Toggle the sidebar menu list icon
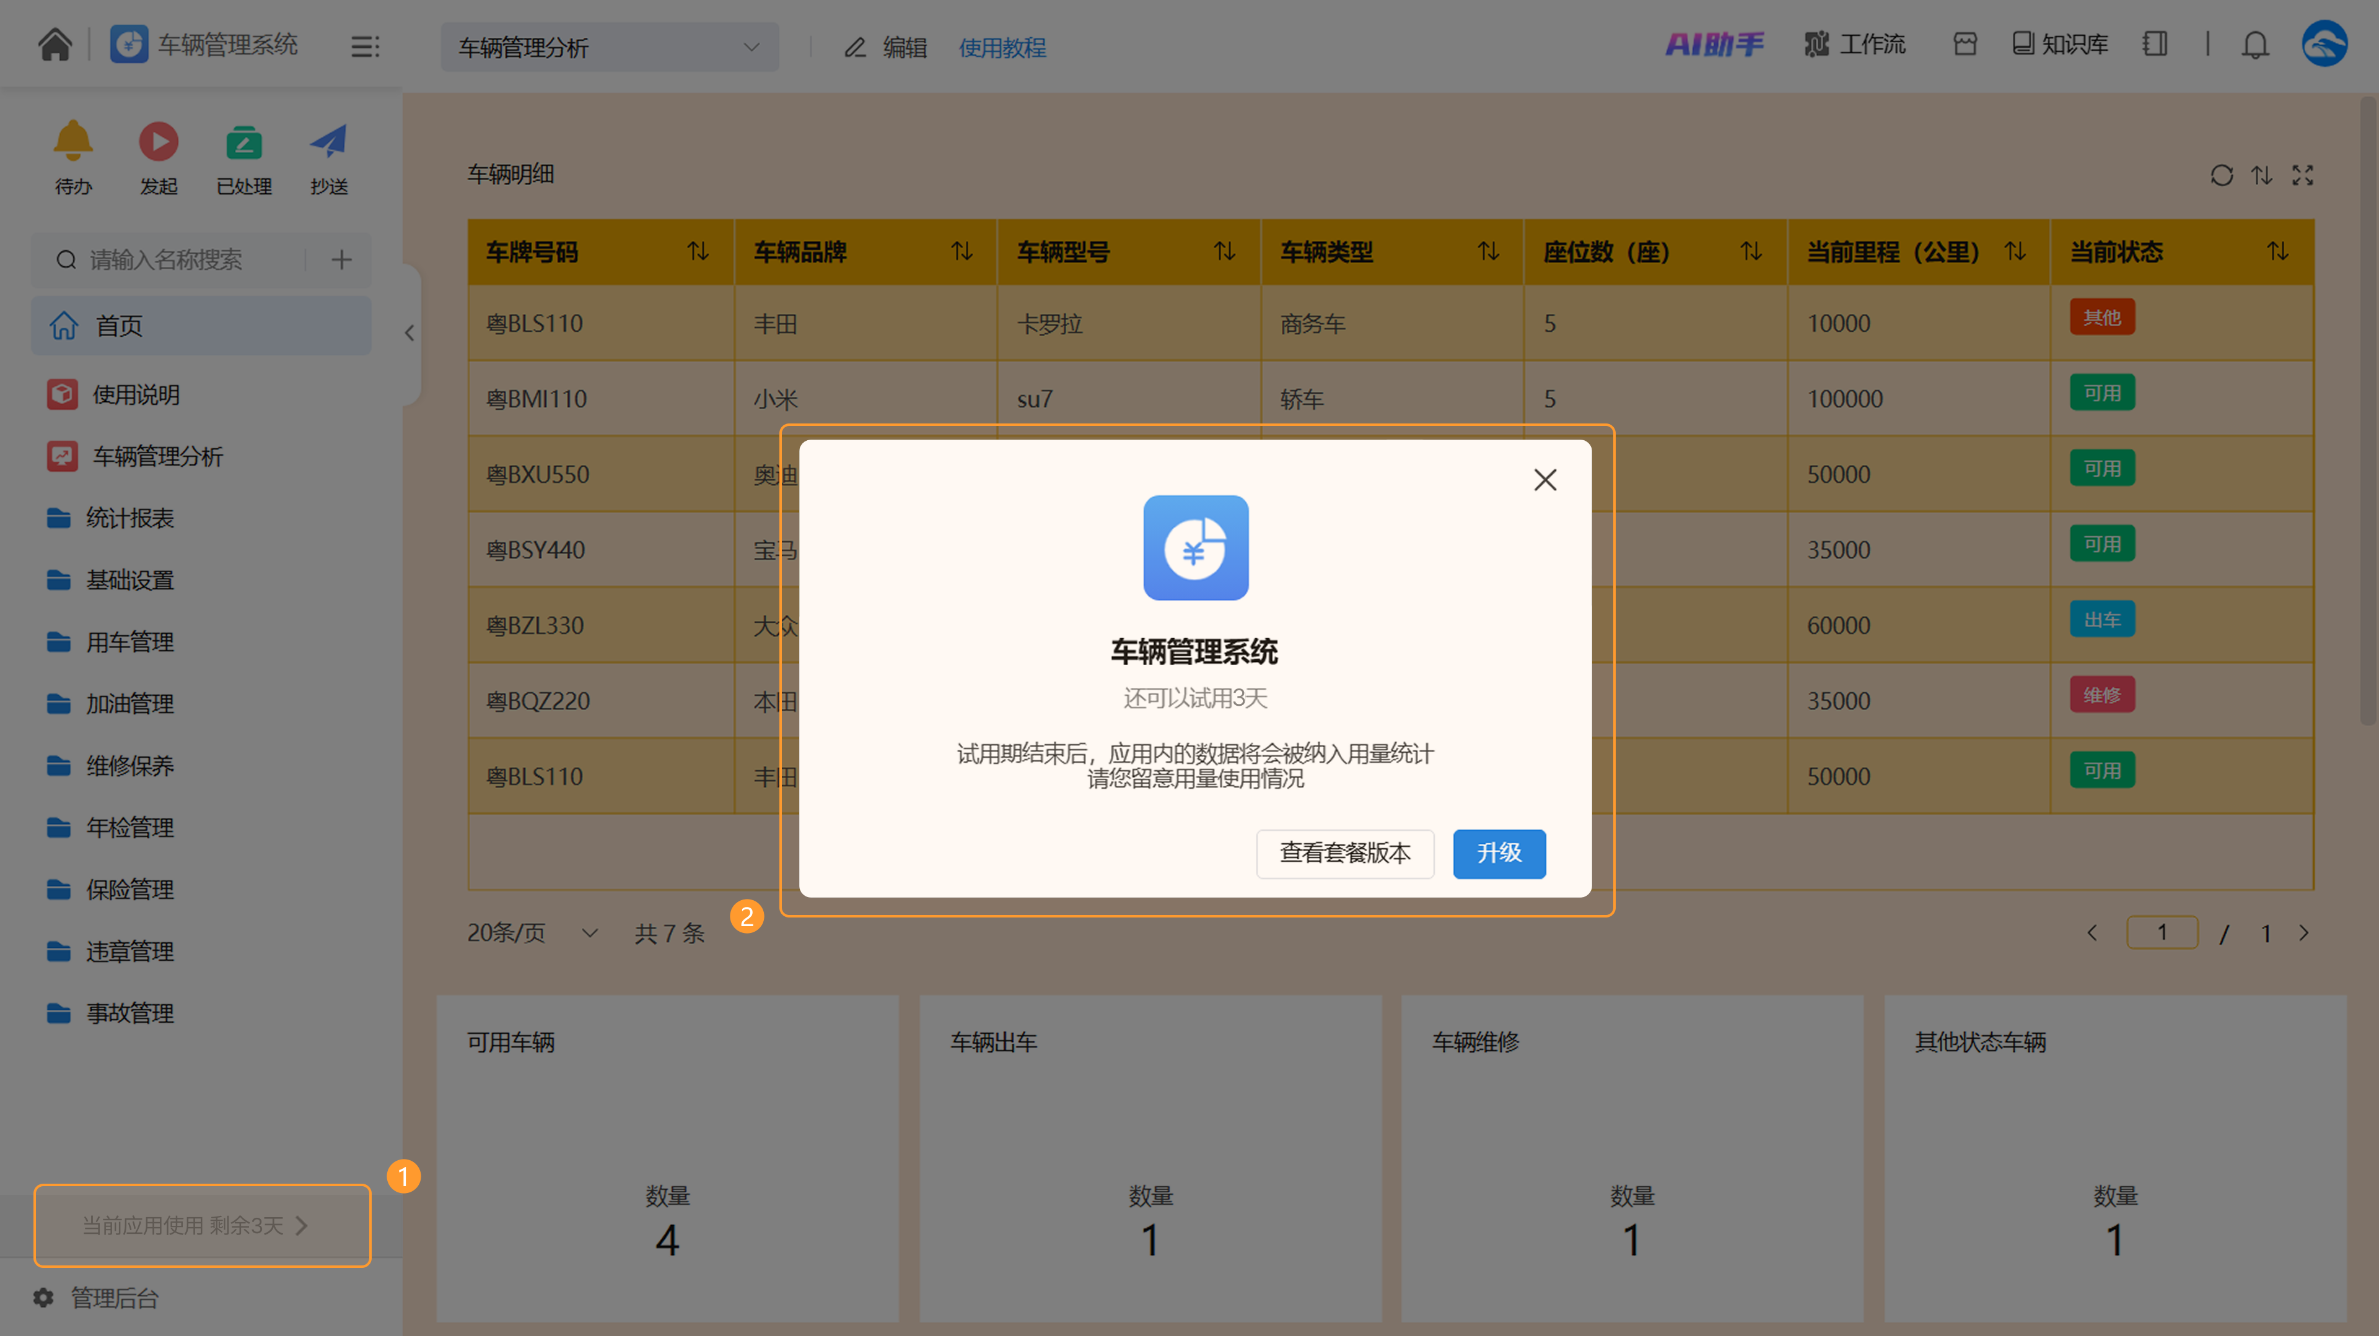Screen dimensions: 2379x1336 point(365,46)
